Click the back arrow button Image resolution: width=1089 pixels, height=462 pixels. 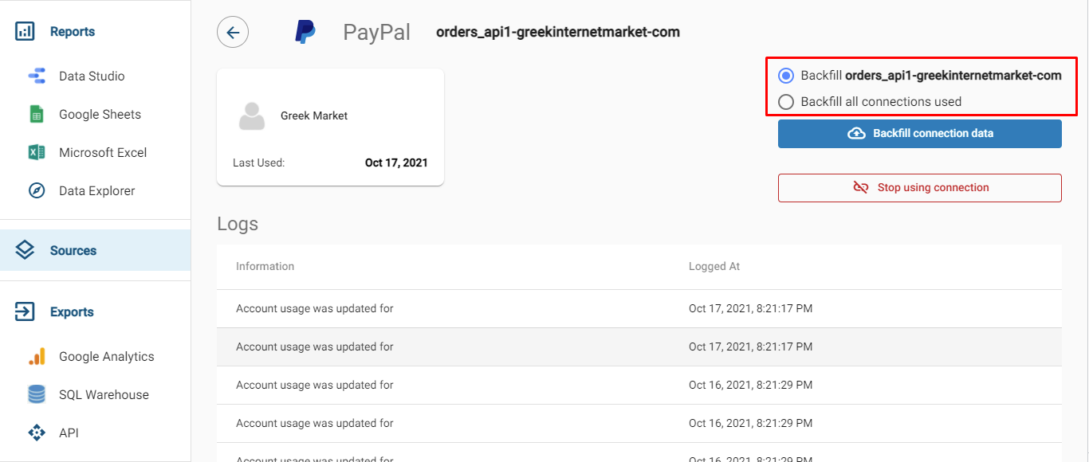233,33
